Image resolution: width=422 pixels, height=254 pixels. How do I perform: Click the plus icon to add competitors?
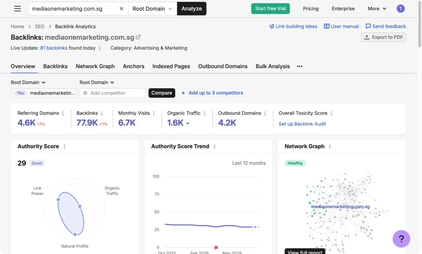pyautogui.click(x=183, y=93)
